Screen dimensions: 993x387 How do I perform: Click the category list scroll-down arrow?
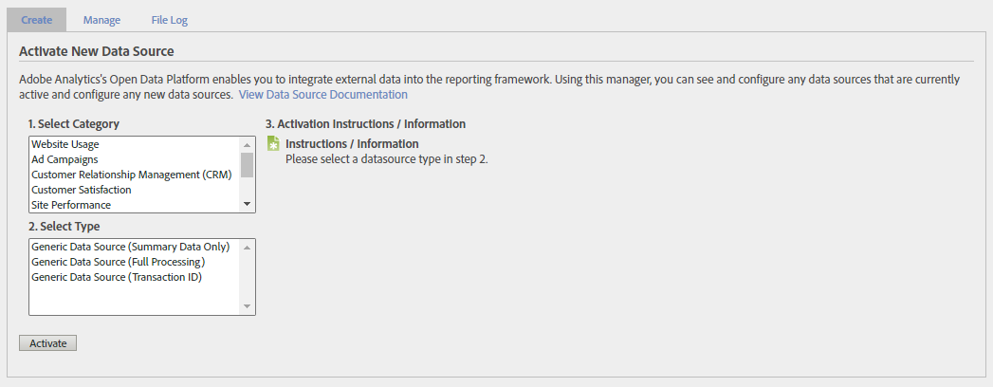click(x=247, y=205)
